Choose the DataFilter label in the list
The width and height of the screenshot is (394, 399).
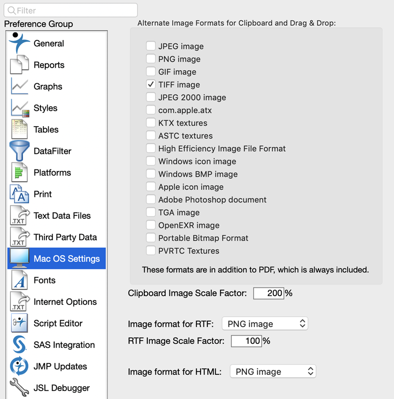(x=52, y=151)
